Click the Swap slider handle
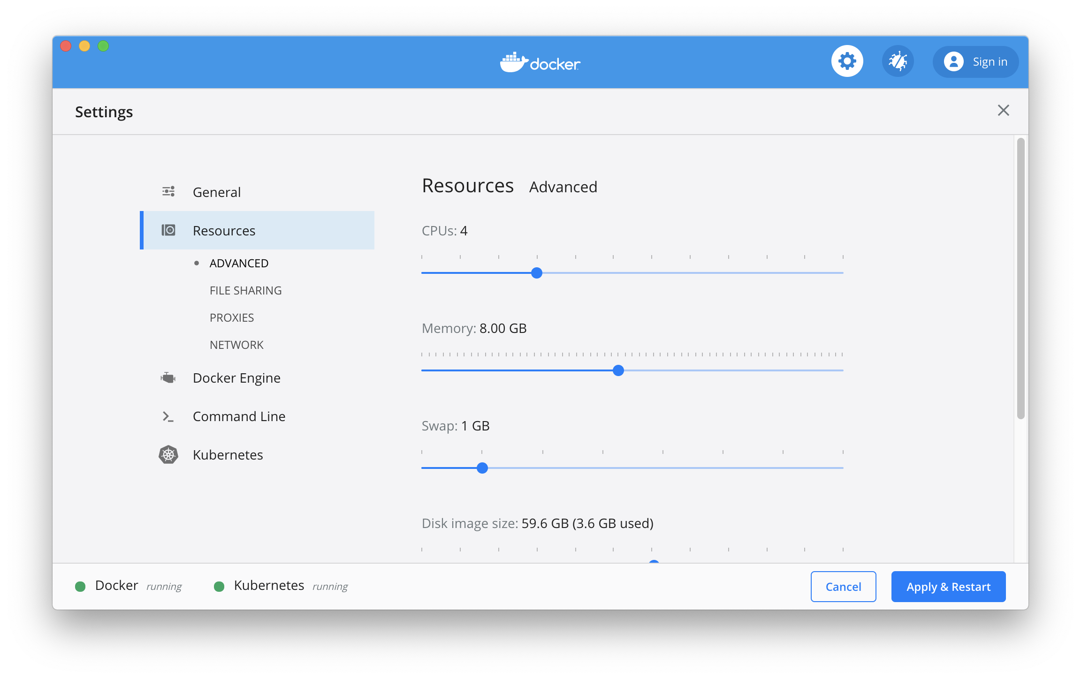The width and height of the screenshot is (1081, 679). [482, 468]
